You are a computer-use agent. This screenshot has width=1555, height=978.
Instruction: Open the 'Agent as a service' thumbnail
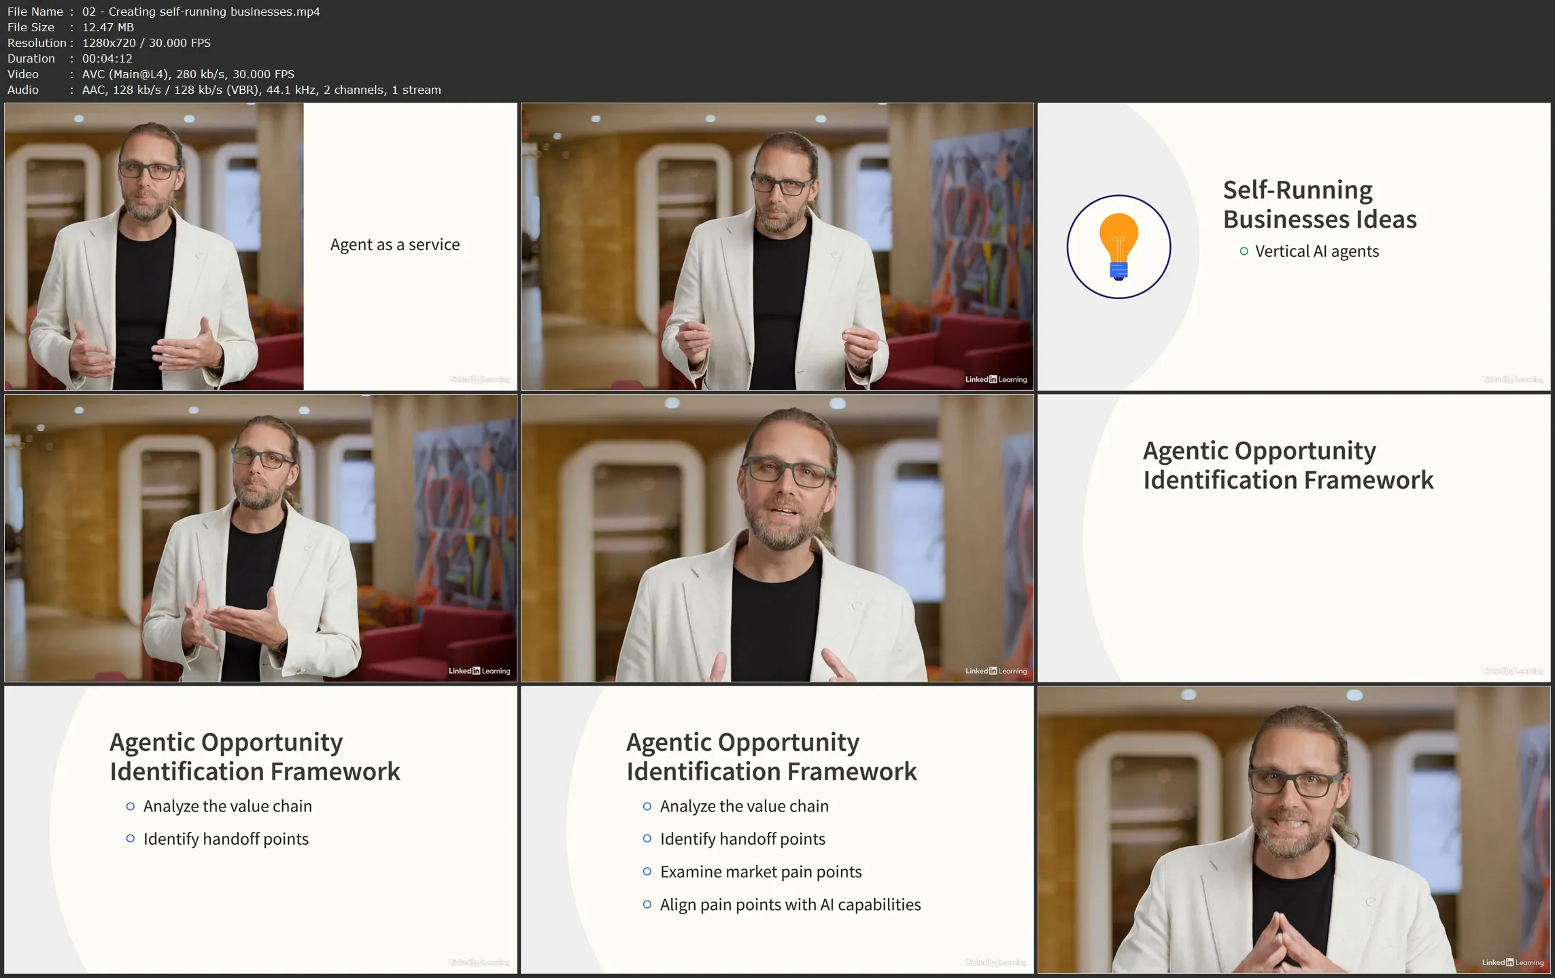(260, 246)
